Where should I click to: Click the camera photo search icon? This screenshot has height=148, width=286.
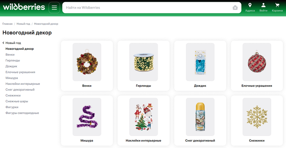[235, 8]
